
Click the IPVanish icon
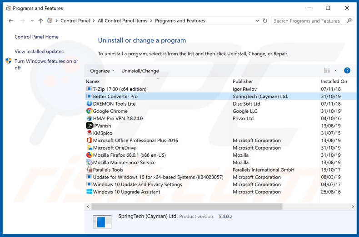[89, 126]
